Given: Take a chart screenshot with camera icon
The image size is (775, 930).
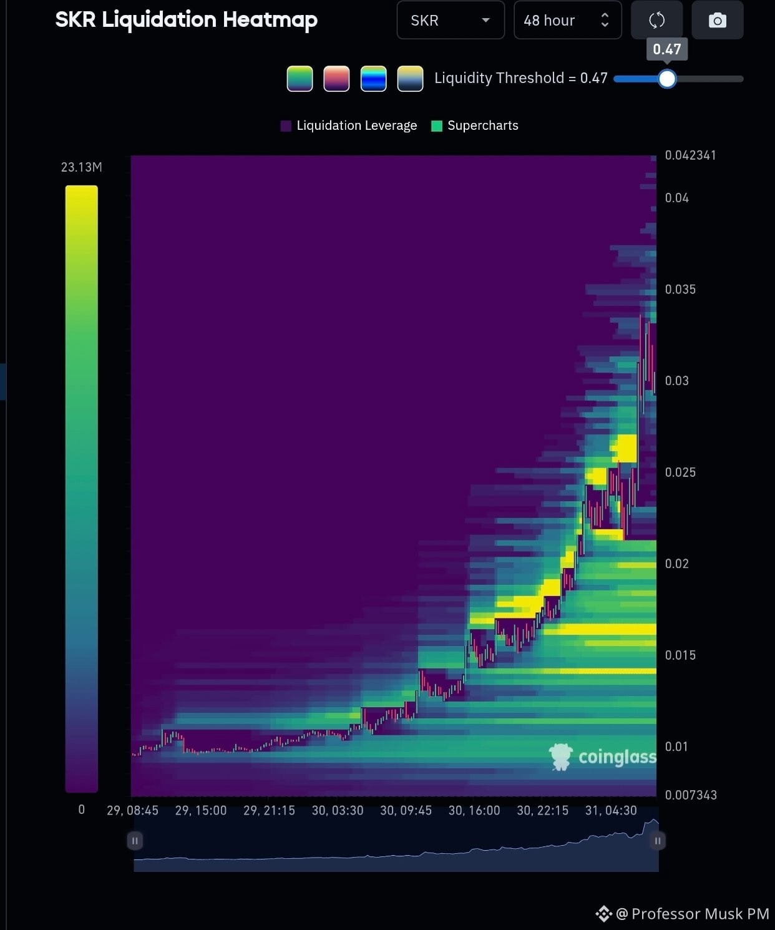Looking at the screenshot, I should tap(718, 21).
